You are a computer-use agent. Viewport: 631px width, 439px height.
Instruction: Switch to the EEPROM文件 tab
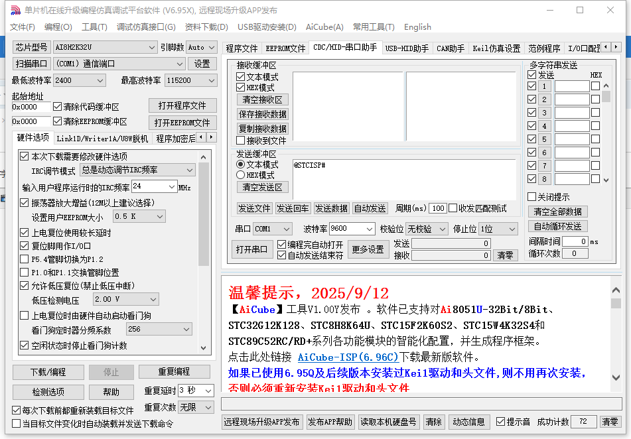point(285,48)
